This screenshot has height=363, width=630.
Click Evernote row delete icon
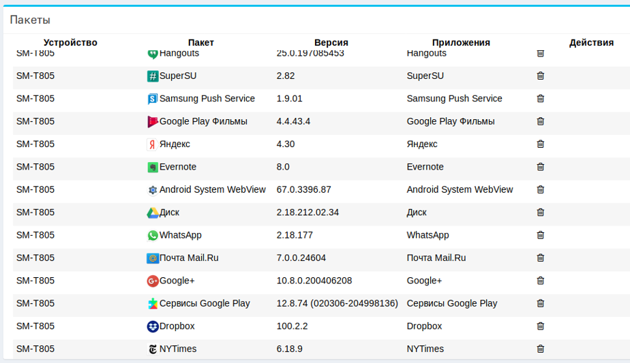[541, 167]
